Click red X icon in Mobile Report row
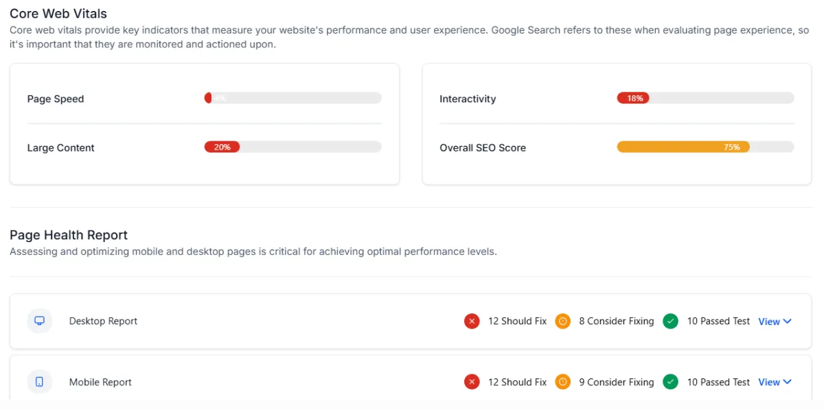 coord(472,382)
